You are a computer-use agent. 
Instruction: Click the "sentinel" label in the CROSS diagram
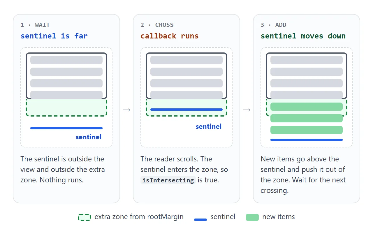[x=209, y=126]
